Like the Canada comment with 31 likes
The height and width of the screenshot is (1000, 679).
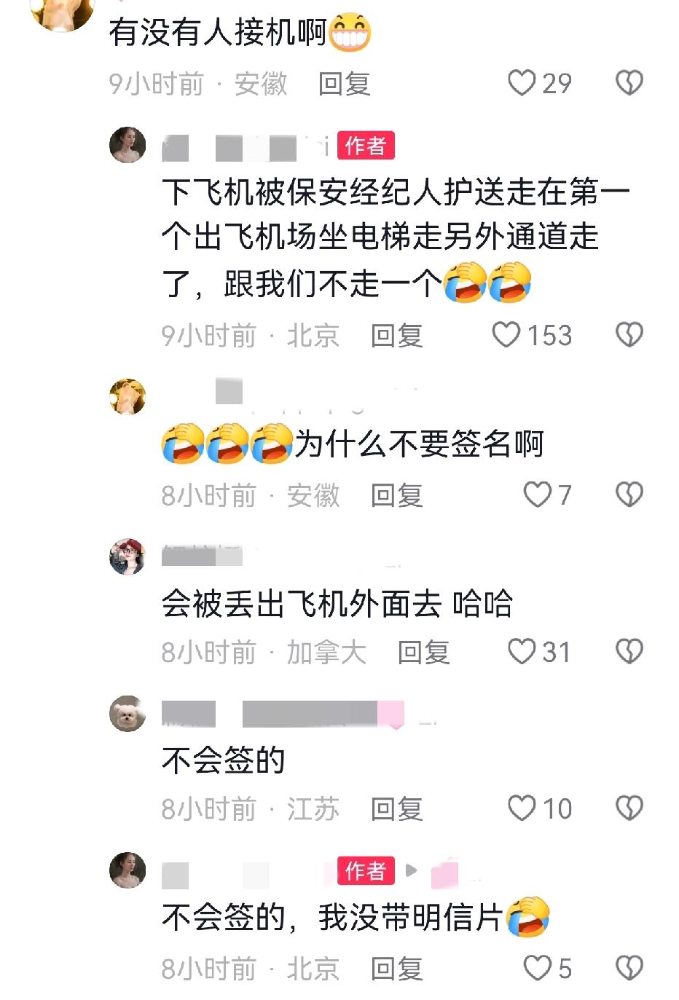click(x=539, y=652)
